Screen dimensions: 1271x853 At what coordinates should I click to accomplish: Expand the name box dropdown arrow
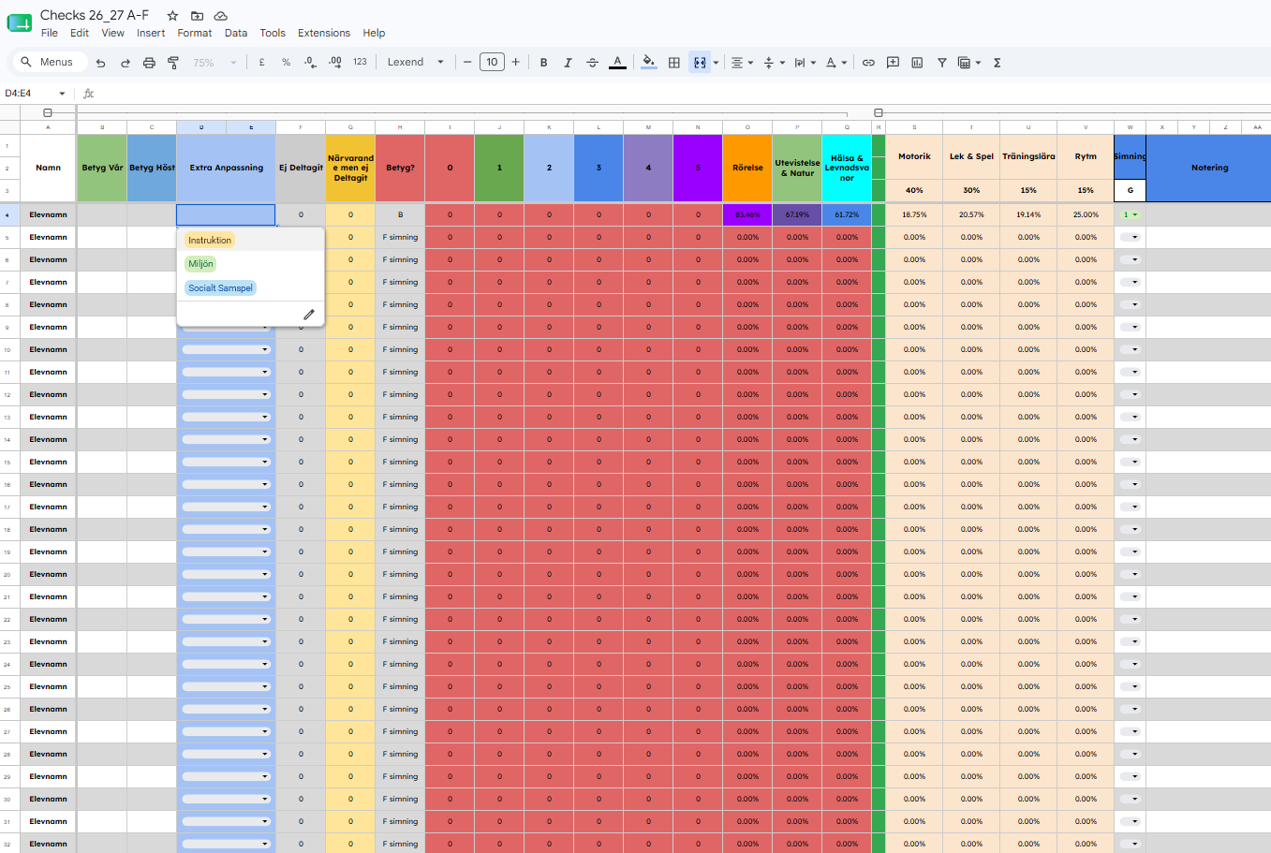click(62, 94)
